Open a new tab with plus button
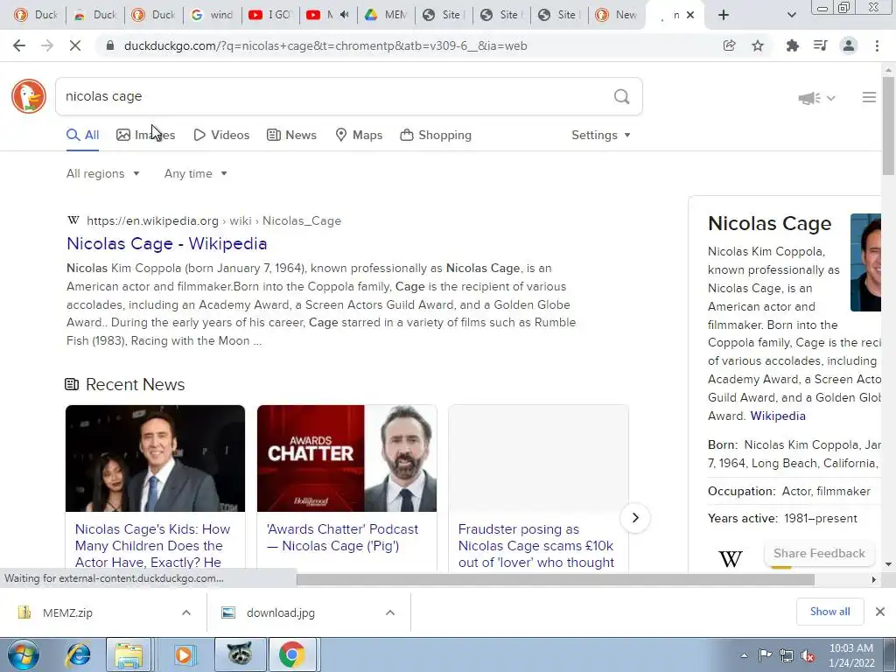This screenshot has width=896, height=672. 724,15
